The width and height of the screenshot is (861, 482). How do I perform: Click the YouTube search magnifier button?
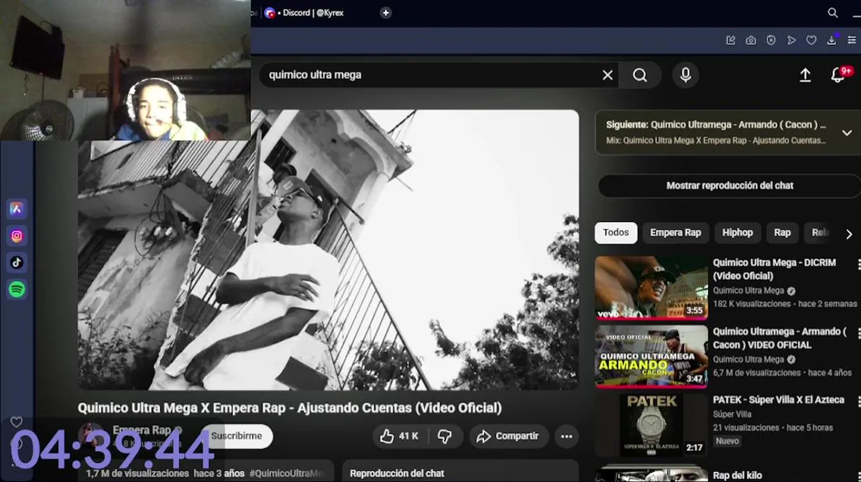pos(640,75)
